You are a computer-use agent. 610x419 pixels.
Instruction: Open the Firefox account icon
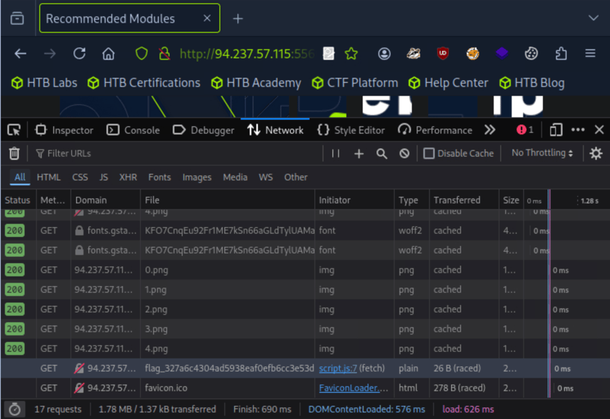click(384, 54)
